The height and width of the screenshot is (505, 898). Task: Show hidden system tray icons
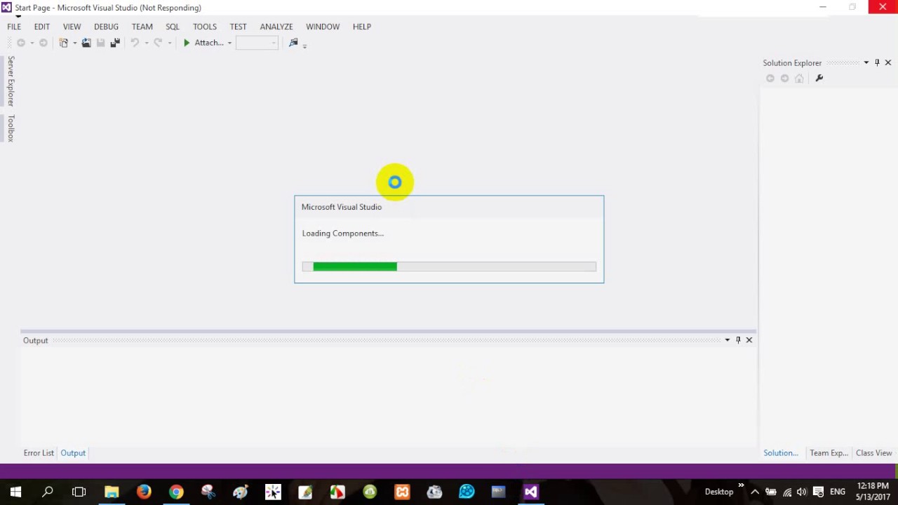point(755,492)
